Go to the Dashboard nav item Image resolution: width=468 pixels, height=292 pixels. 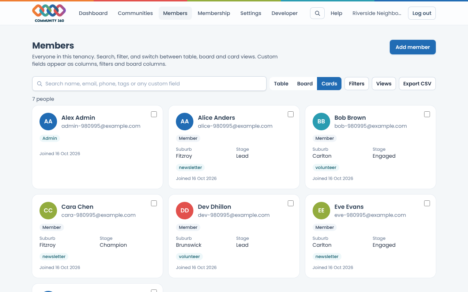click(93, 13)
